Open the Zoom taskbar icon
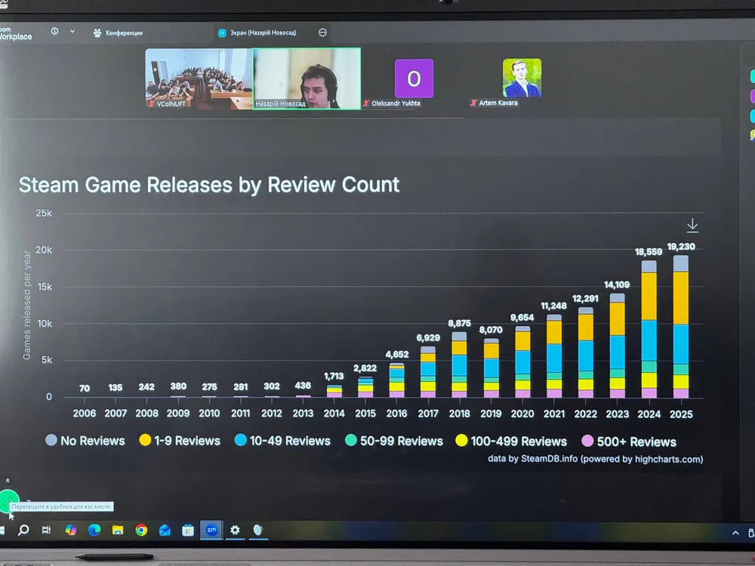755x566 pixels. [211, 530]
